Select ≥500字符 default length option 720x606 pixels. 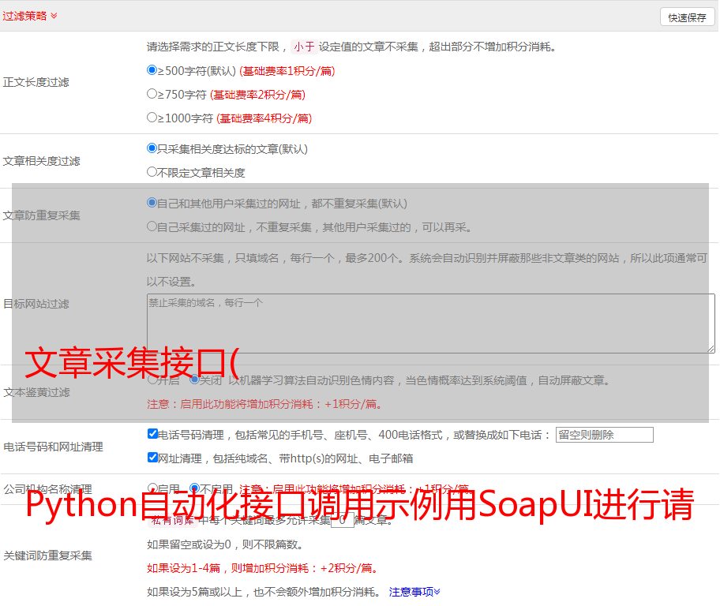[152, 70]
